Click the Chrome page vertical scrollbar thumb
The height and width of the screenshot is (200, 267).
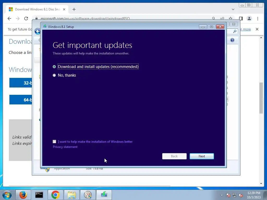[x=261, y=98]
